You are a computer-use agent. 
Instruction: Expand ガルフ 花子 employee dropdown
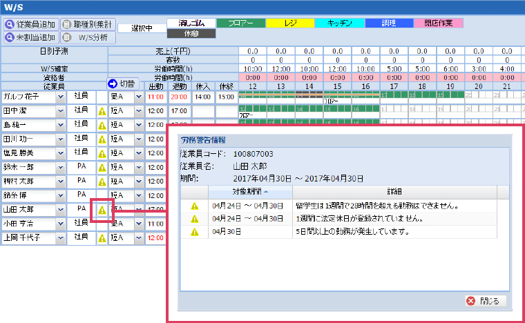(60, 97)
